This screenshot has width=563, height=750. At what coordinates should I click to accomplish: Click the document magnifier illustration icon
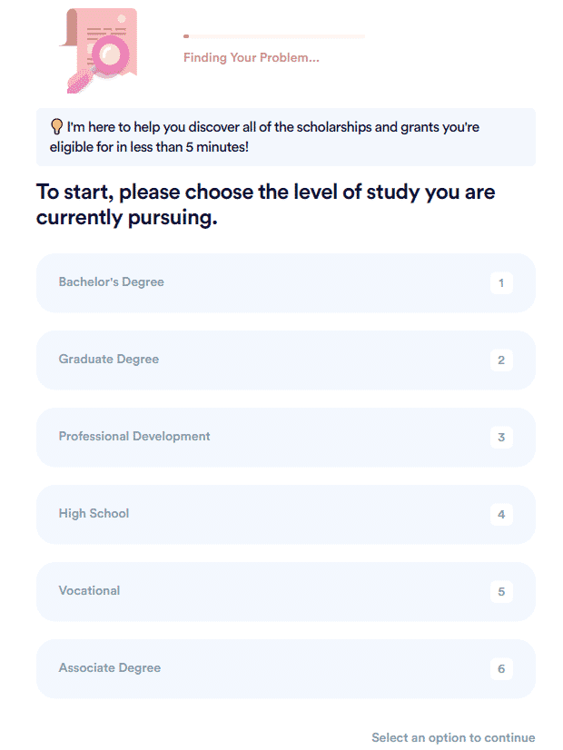click(98, 50)
